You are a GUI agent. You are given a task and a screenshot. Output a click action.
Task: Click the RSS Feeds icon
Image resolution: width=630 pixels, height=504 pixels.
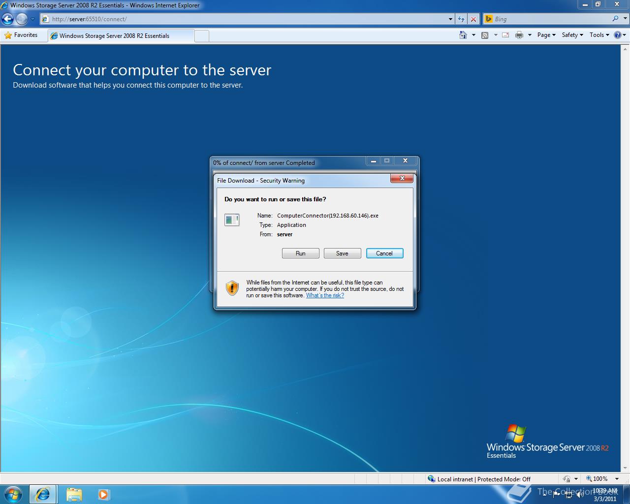[485, 35]
